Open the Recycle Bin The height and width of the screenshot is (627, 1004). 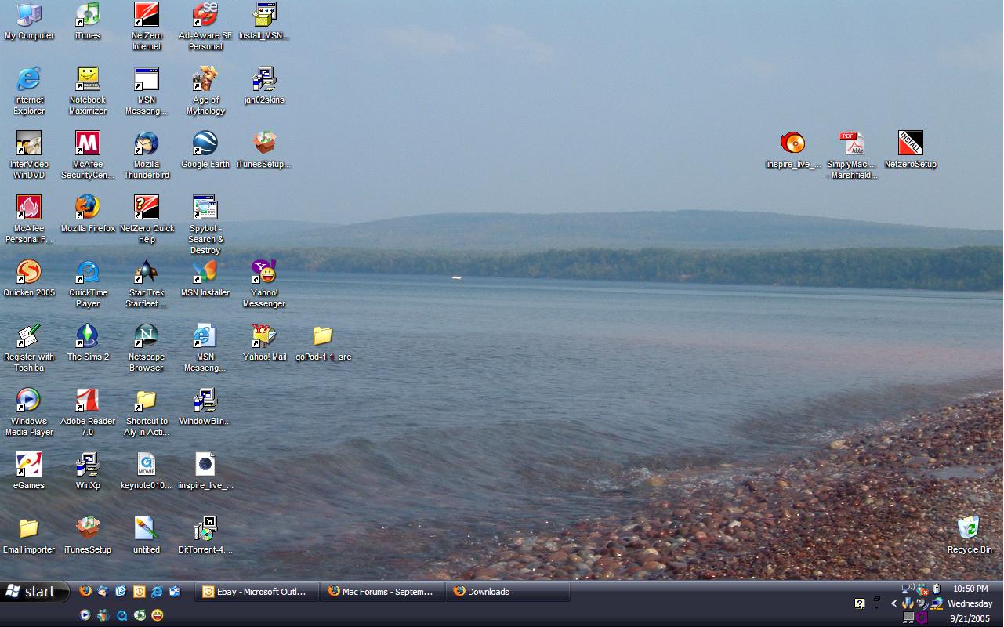pos(969,529)
